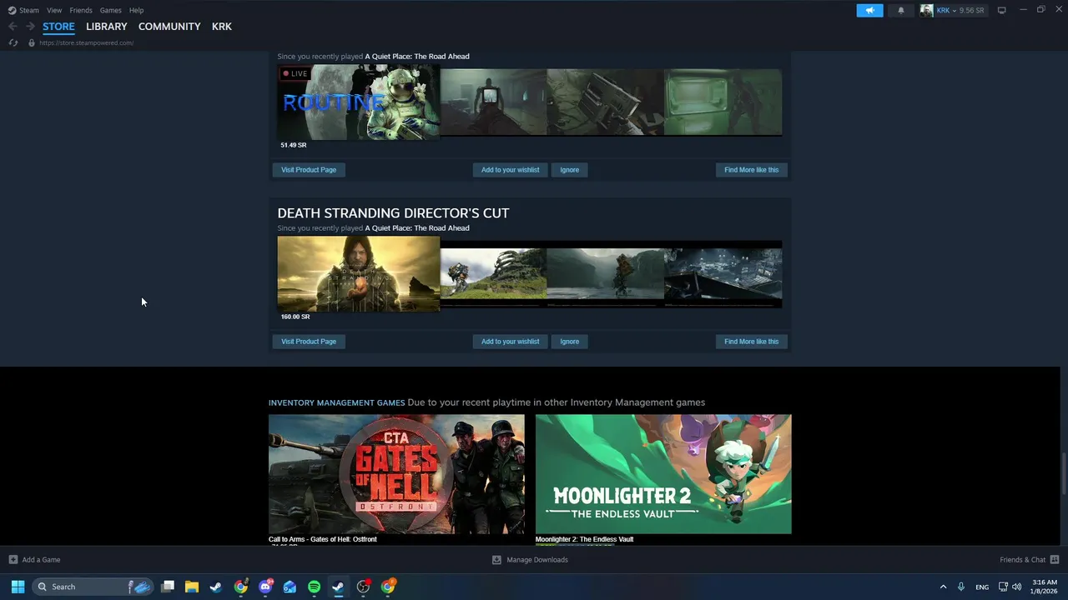This screenshot has height=600, width=1068.
Task: Click the Steam logo icon in the menu bar
Action: tap(12, 10)
